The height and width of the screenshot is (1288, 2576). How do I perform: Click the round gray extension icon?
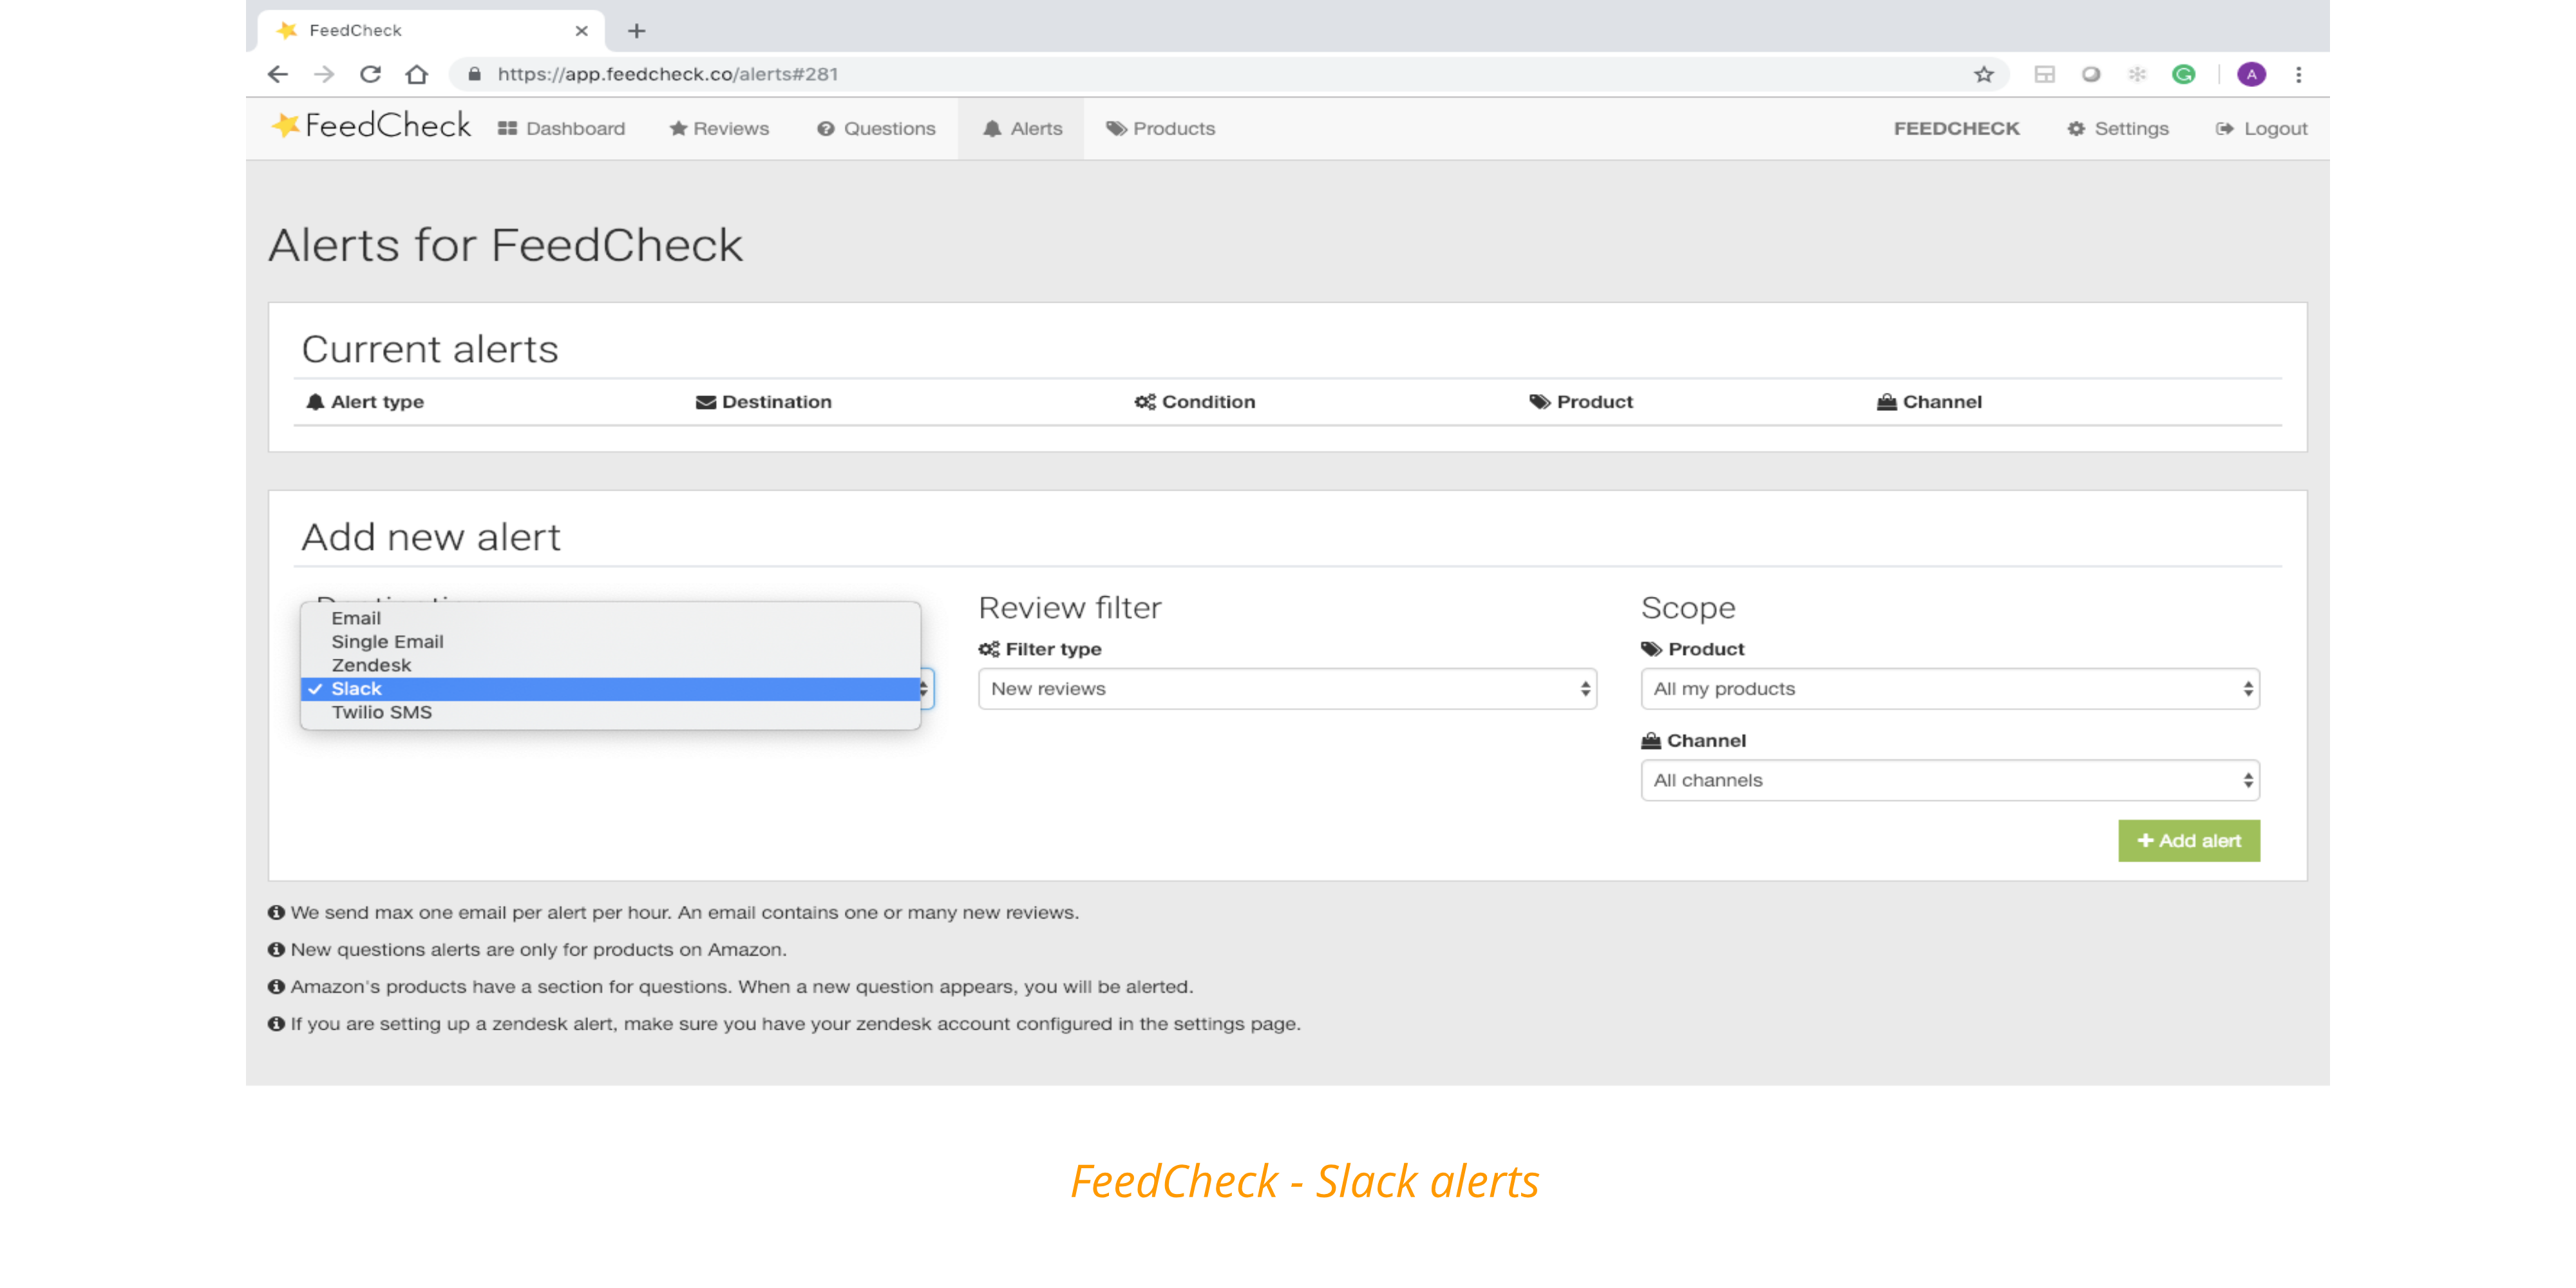coord(2091,74)
